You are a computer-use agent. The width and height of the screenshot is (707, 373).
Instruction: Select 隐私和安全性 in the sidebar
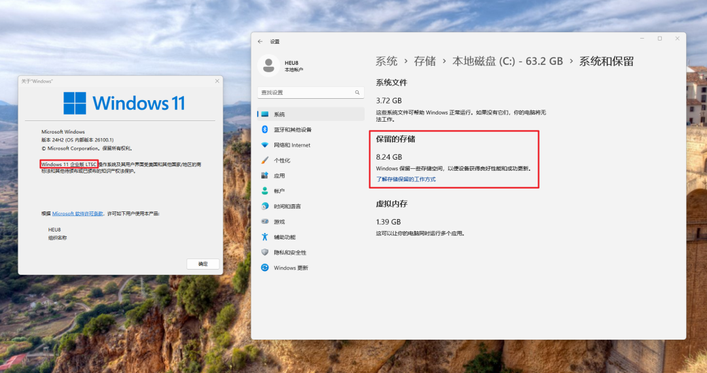coord(311,253)
